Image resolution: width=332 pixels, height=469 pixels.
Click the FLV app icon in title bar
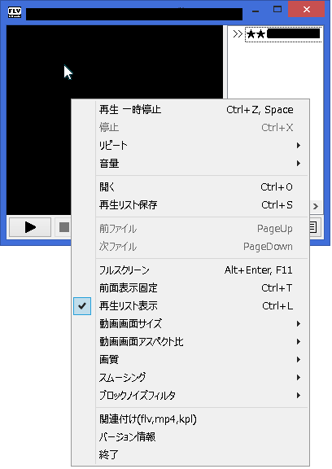click(15, 12)
